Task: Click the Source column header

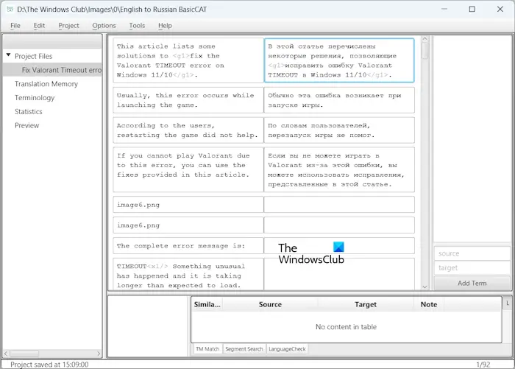Action: point(270,304)
